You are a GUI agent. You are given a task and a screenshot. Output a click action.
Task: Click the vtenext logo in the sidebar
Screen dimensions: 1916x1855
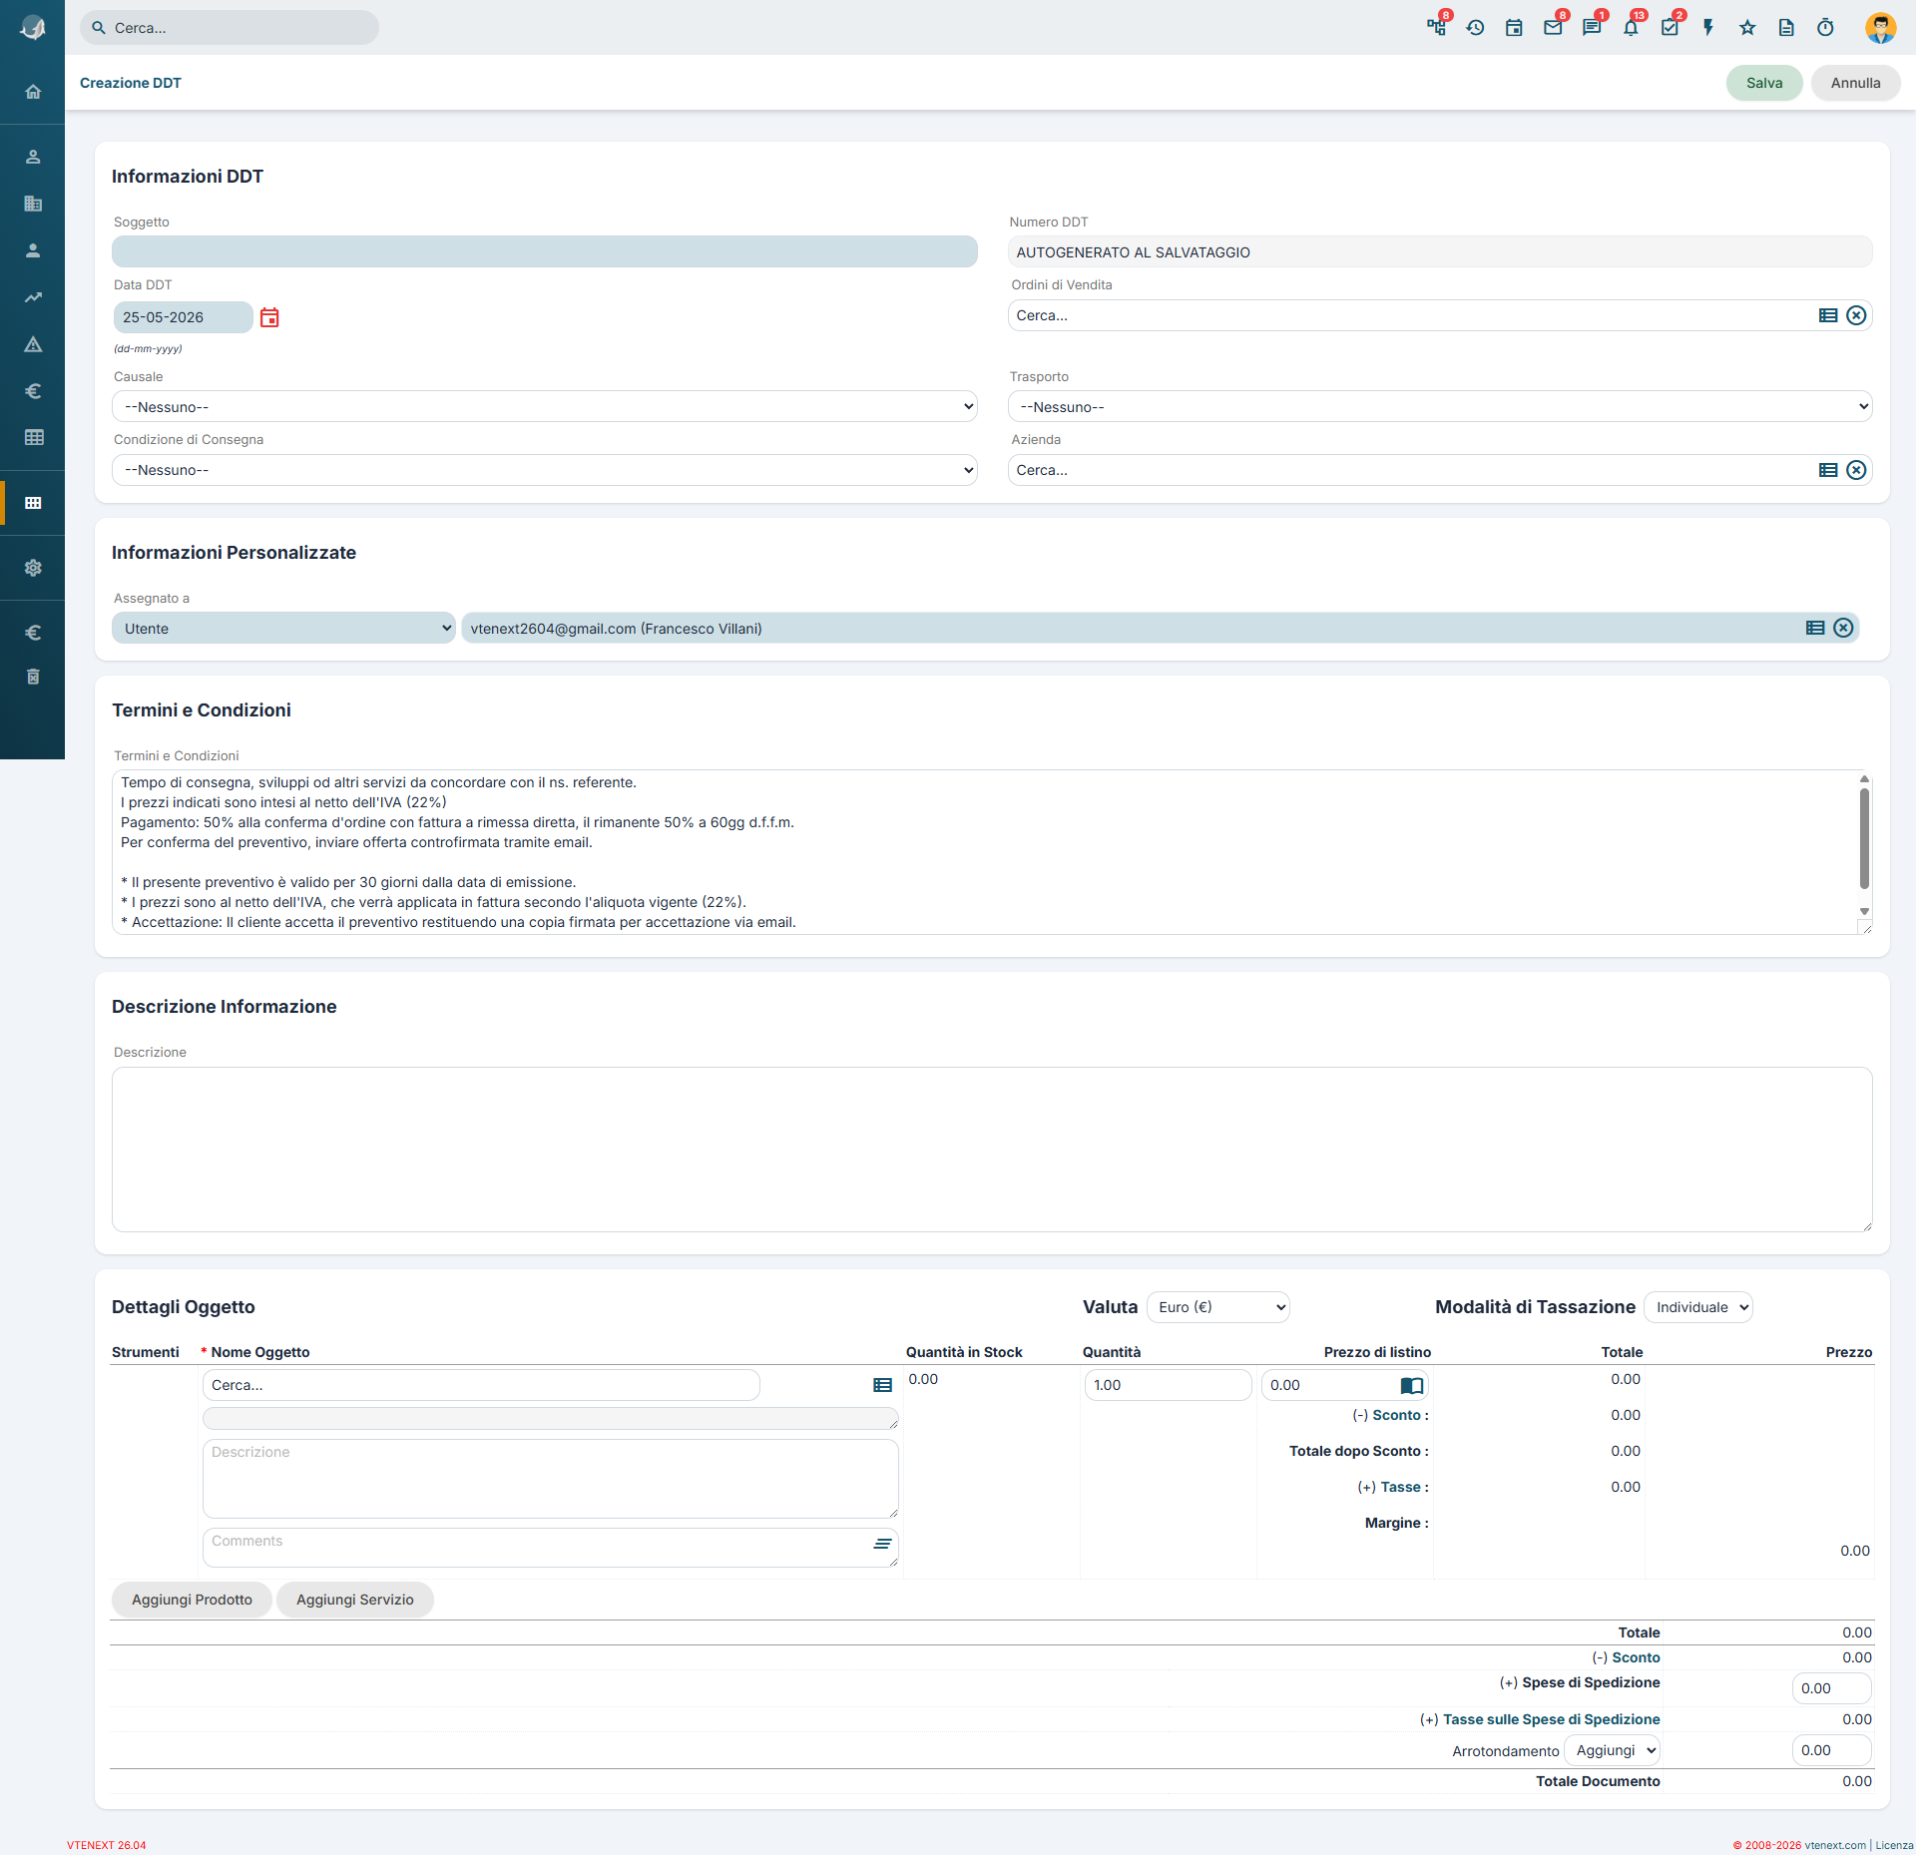33,28
